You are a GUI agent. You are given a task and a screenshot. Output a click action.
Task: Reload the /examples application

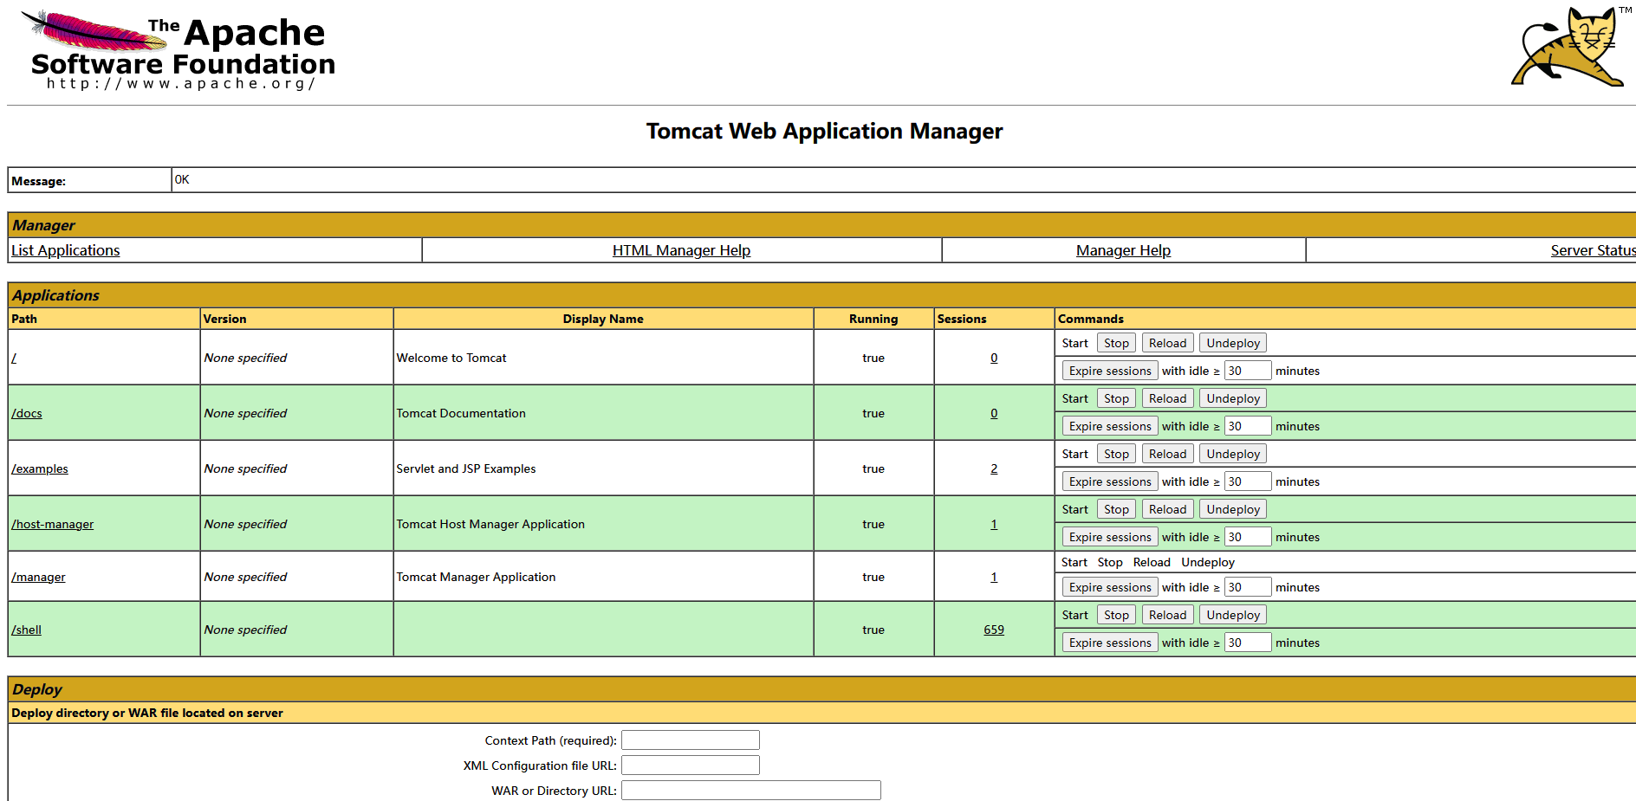tap(1167, 454)
